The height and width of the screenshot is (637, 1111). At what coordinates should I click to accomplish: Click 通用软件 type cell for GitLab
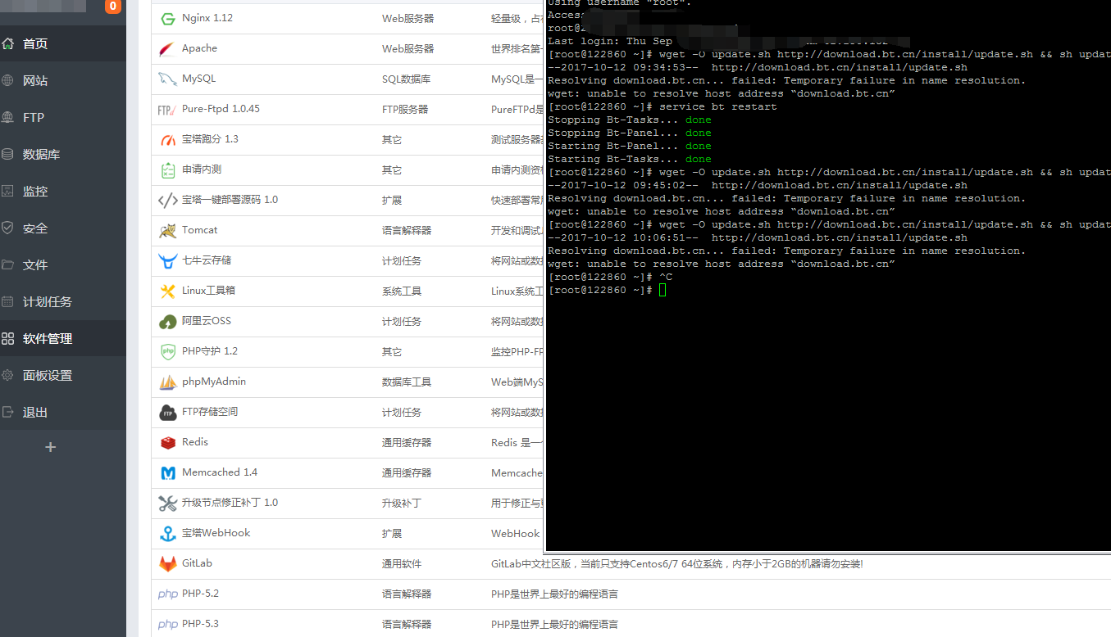pos(402,564)
